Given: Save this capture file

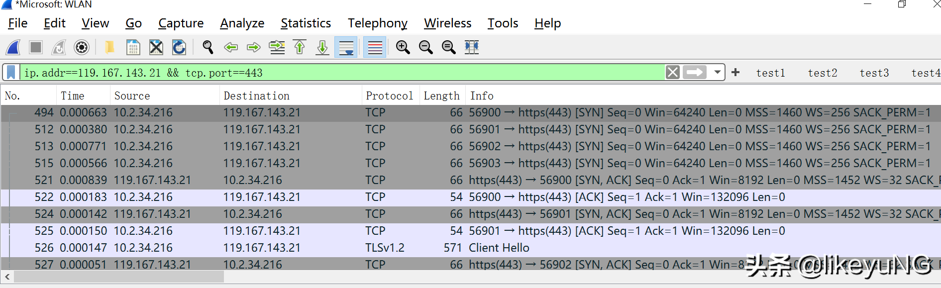Looking at the screenshot, I should point(133,47).
